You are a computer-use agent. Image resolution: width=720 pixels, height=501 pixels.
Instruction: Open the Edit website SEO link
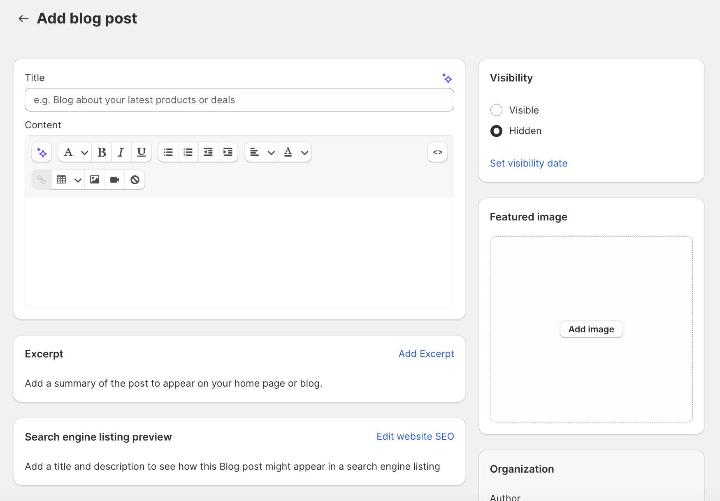(x=415, y=436)
